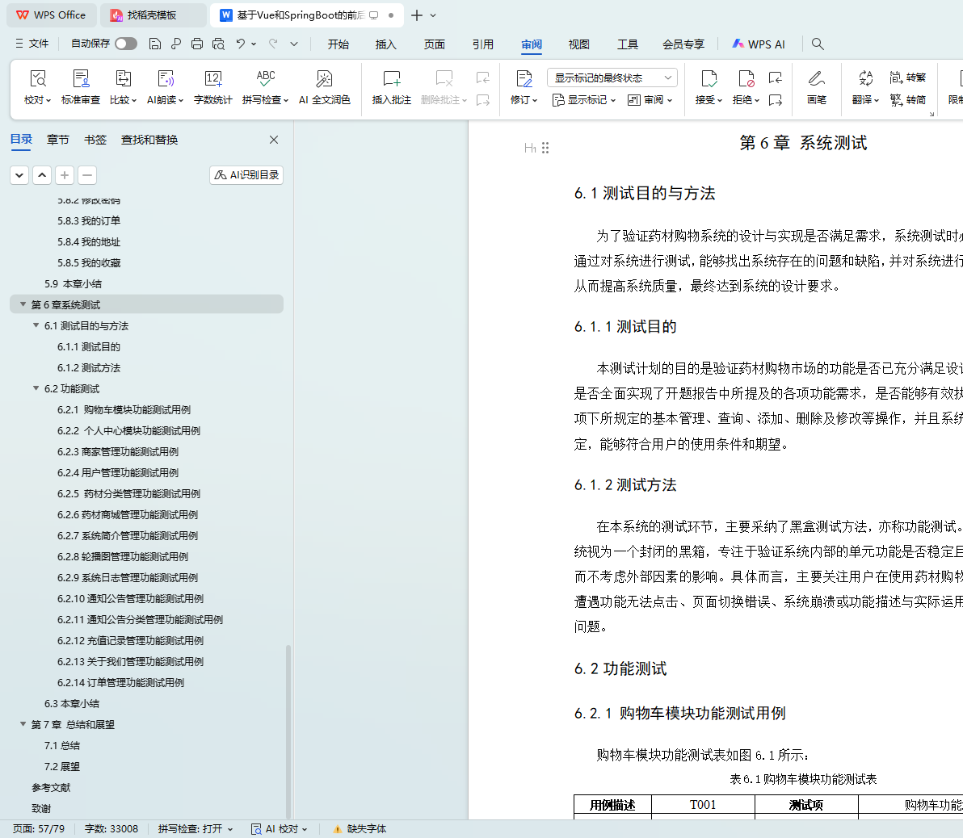Open the 找稻壳模板 tab

tap(152, 15)
